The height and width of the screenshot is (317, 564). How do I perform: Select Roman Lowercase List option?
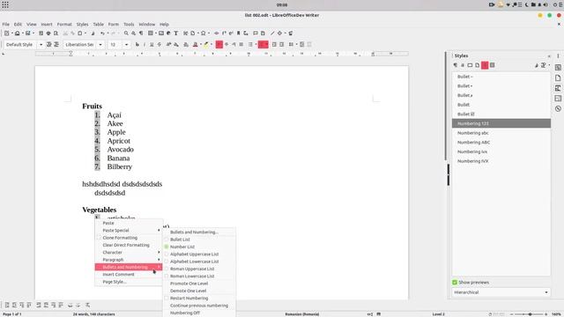pos(199,276)
